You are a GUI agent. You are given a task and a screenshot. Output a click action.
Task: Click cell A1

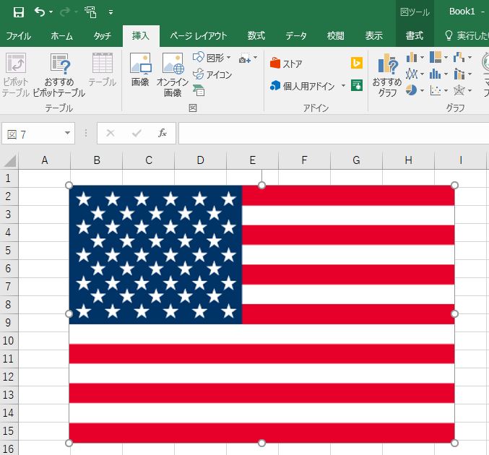pyautogui.click(x=45, y=178)
